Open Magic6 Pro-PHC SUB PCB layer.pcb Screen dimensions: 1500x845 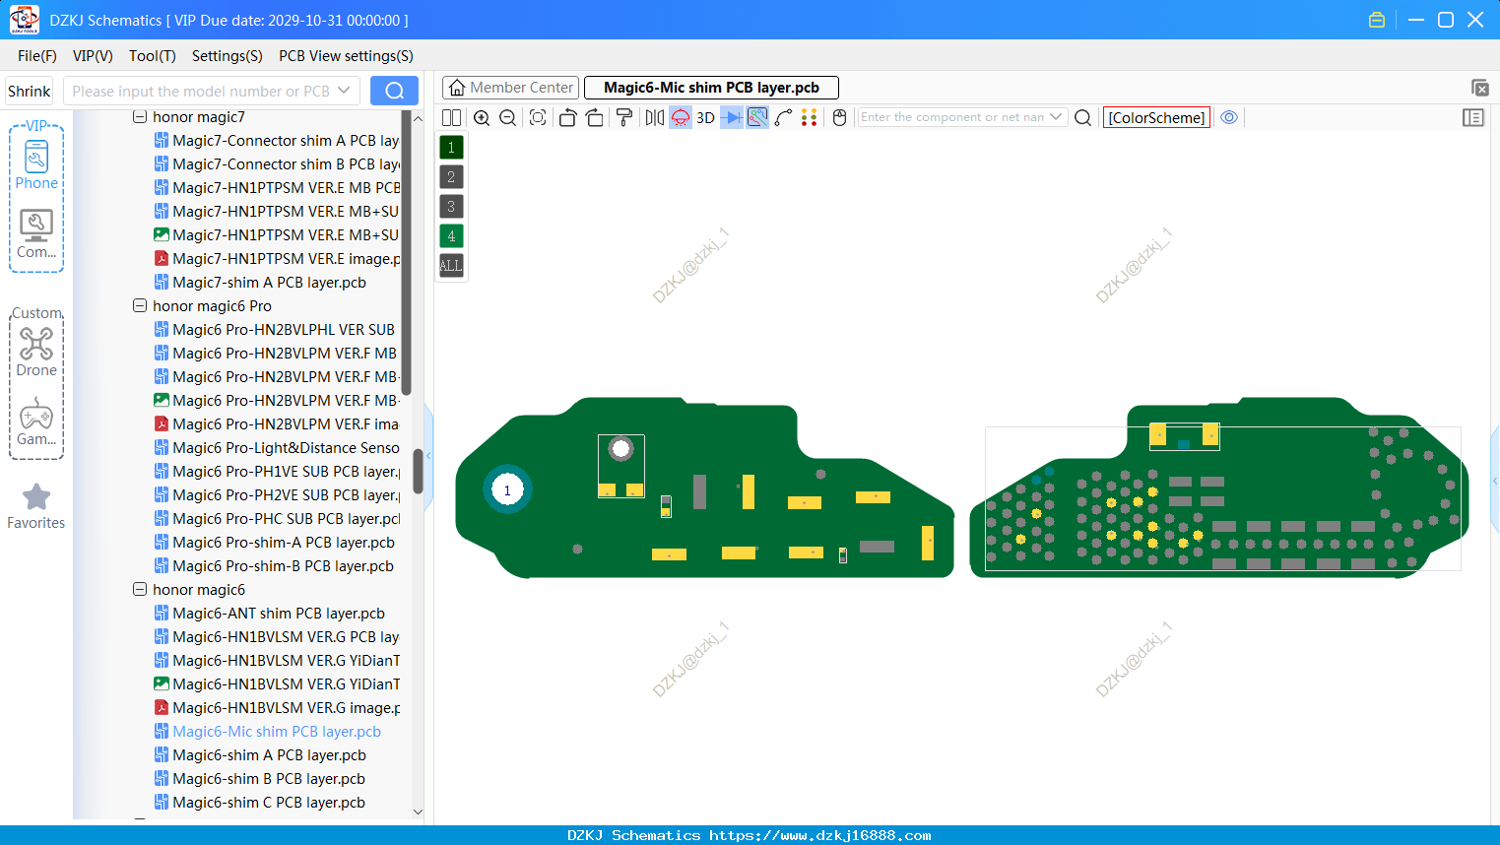point(277,519)
